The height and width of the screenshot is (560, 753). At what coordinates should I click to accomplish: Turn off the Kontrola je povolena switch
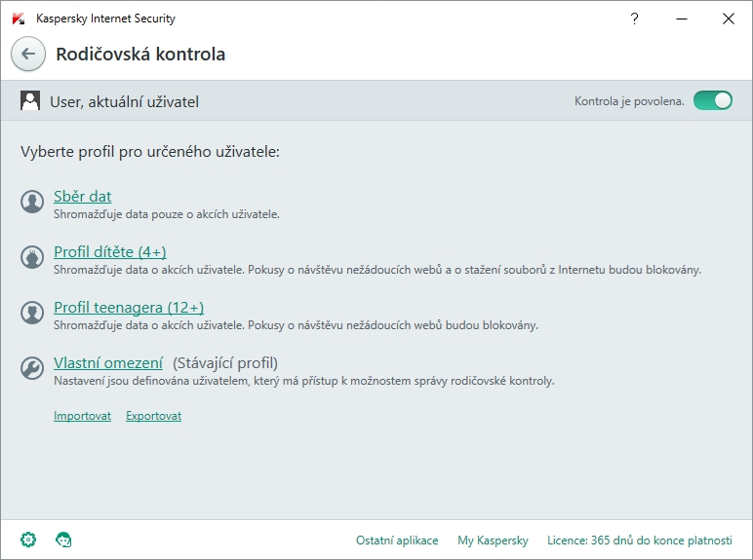[x=713, y=100]
